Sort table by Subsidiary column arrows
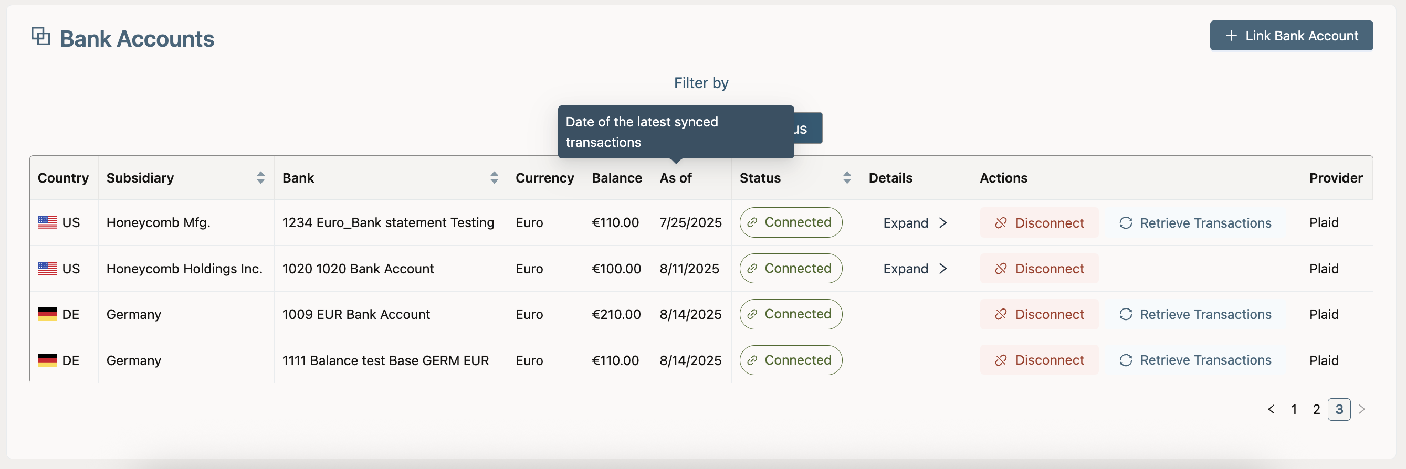Screen dimensions: 1406x469 260,178
